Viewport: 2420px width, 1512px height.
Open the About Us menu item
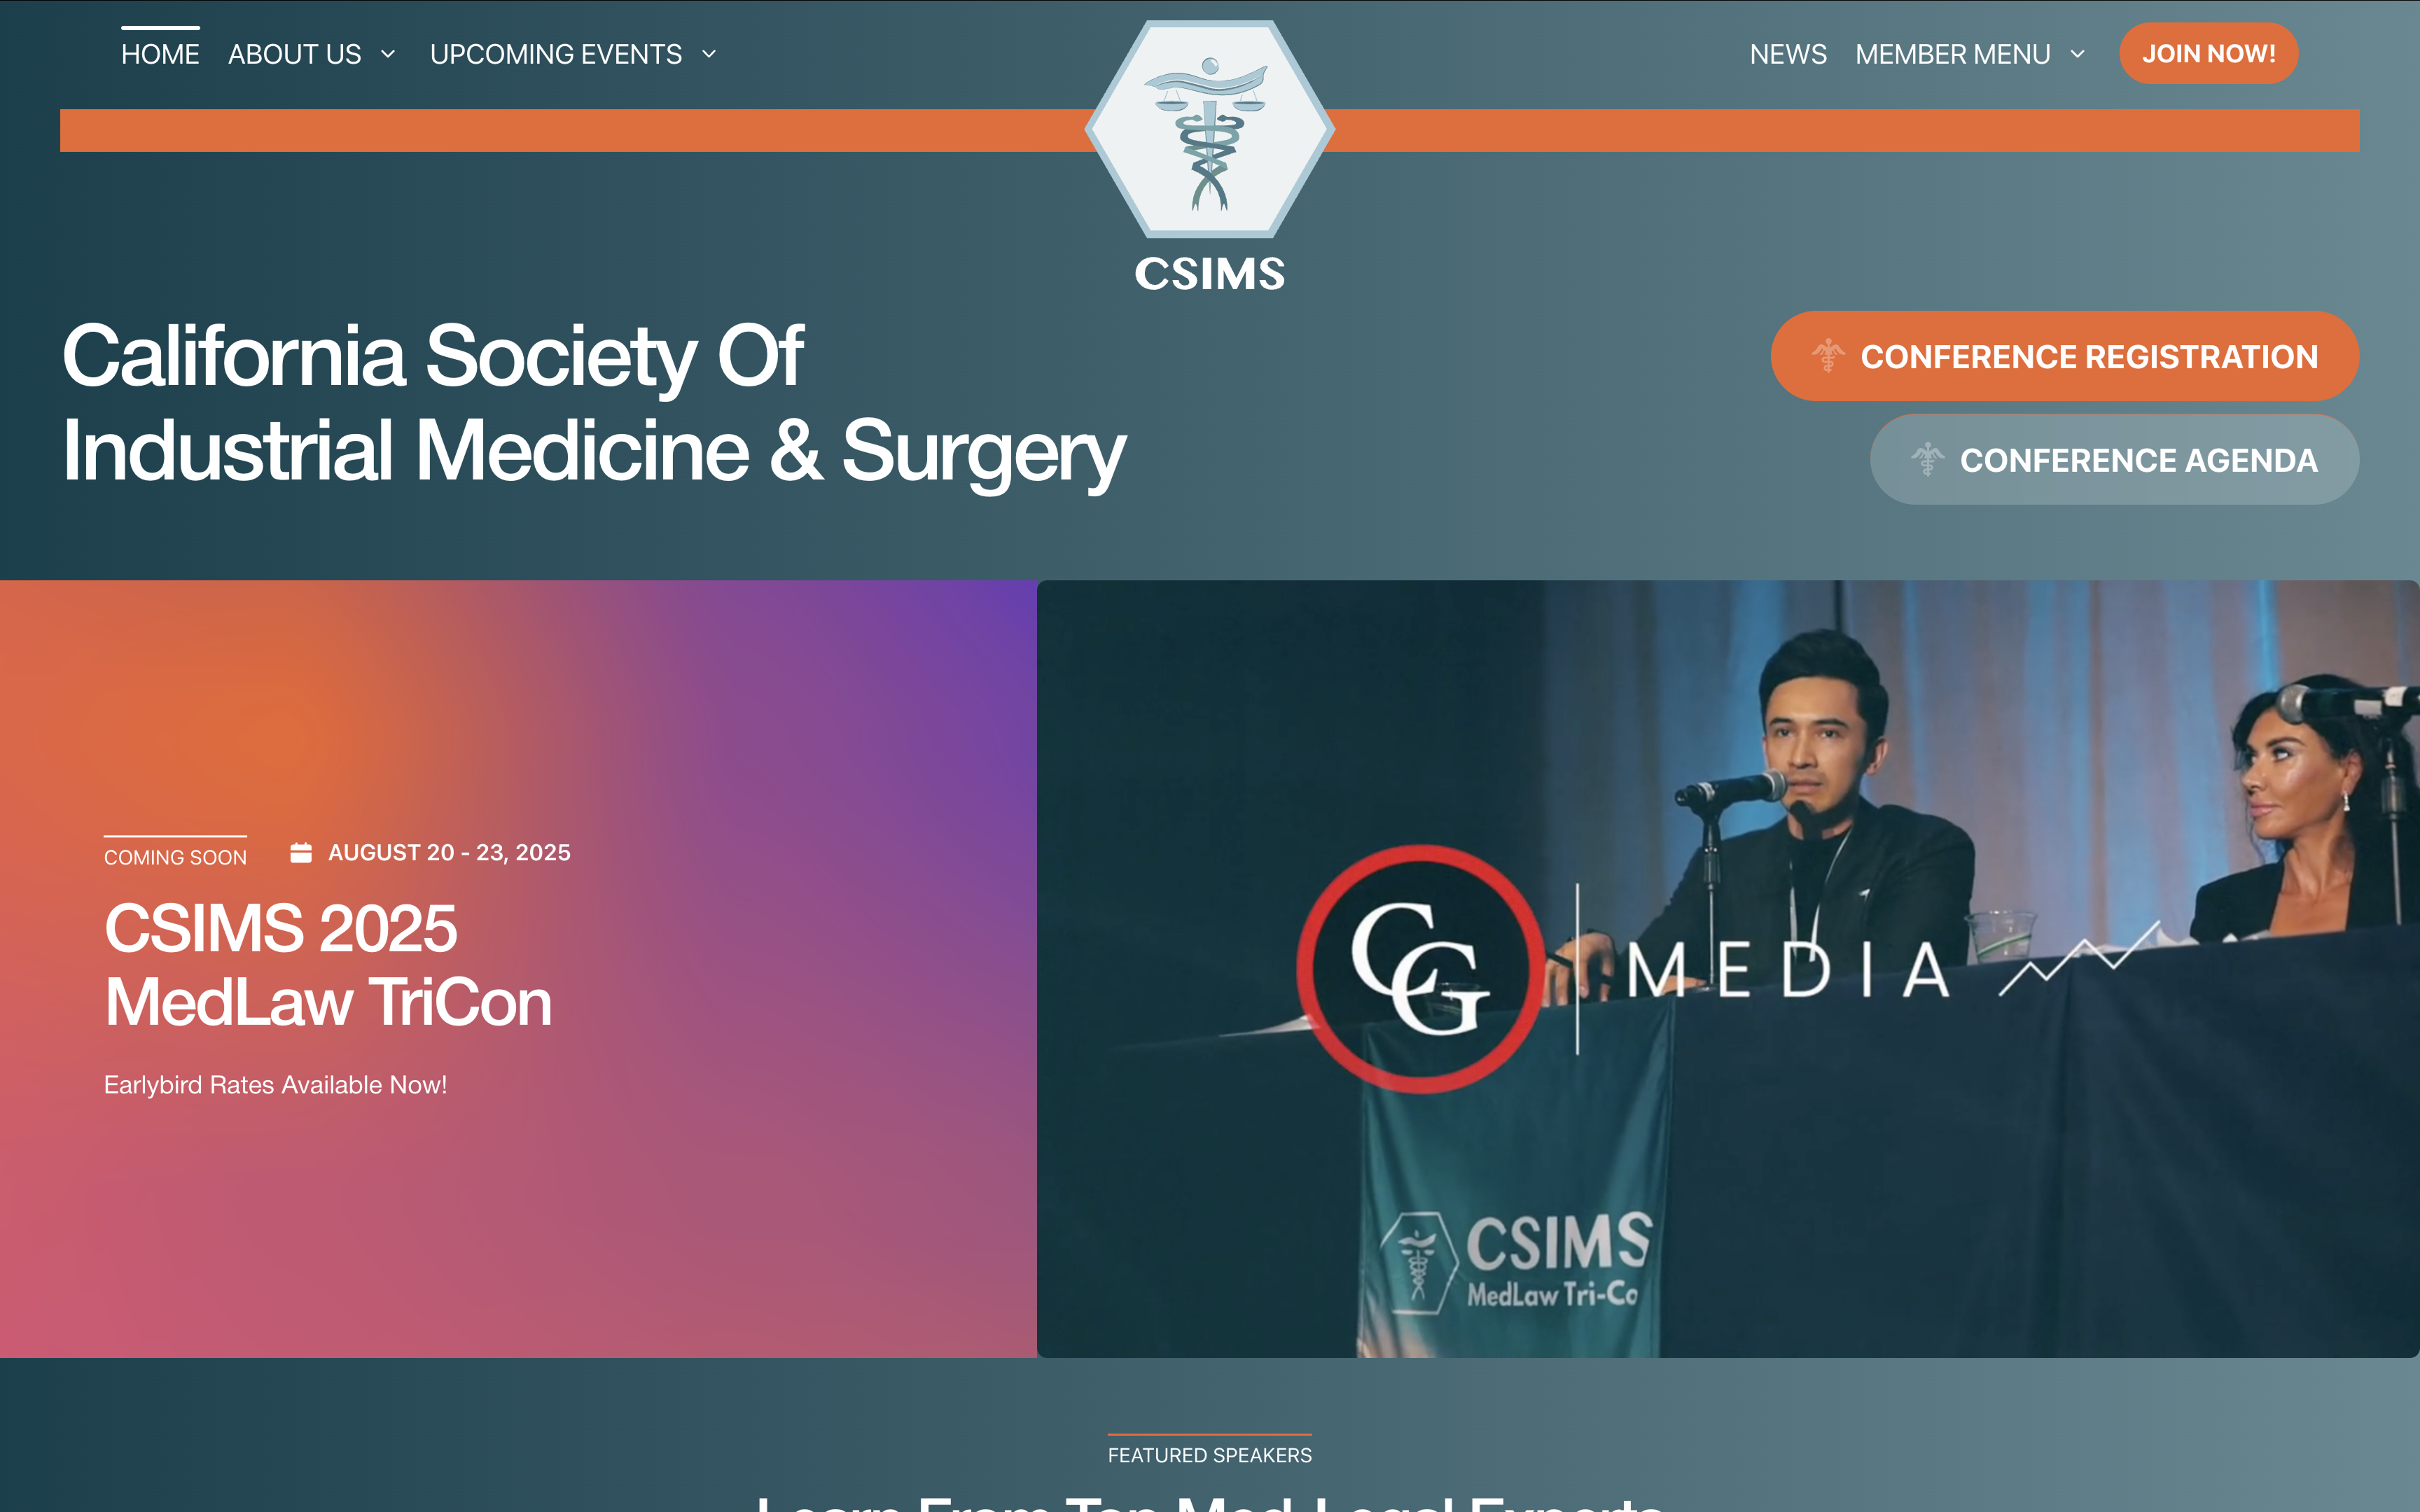295,54
